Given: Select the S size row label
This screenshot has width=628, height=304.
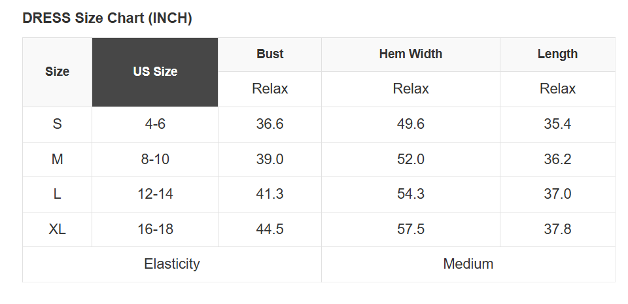Looking at the screenshot, I should 58,124.
